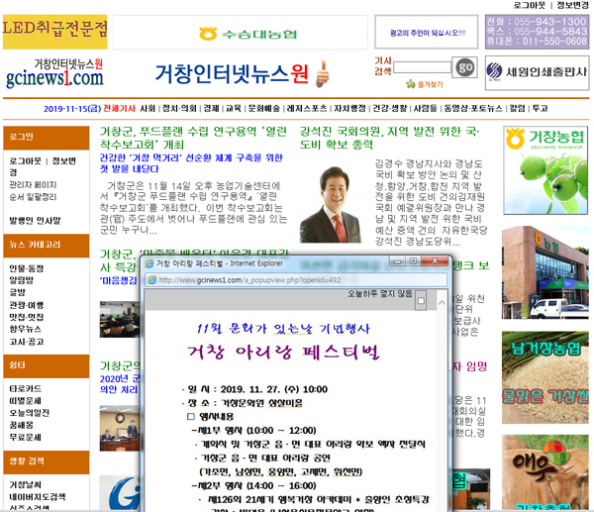Open 관광·여행 news category

[x=27, y=305]
